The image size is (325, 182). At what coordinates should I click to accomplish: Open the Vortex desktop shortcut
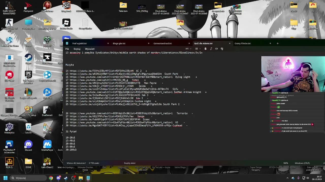pos(28,42)
